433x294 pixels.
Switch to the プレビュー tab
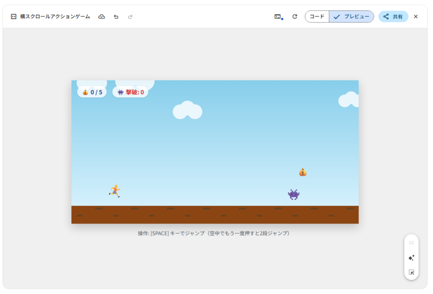coord(352,16)
